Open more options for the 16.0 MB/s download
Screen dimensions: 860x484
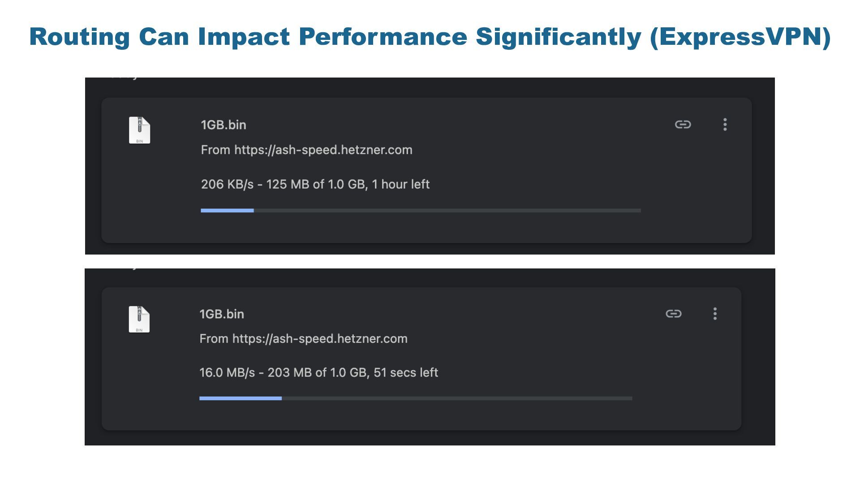pyautogui.click(x=715, y=314)
